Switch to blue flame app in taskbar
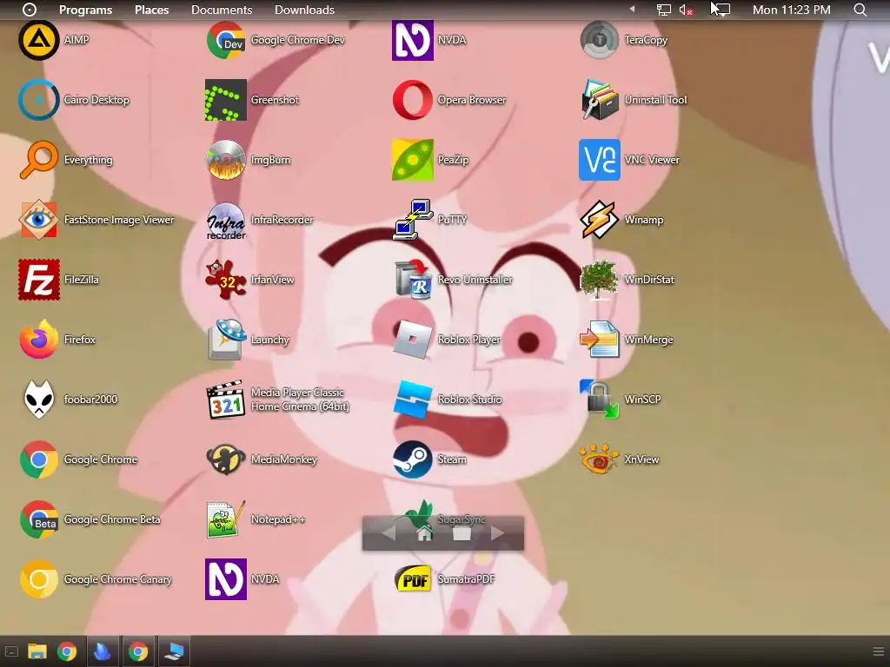Viewport: 890px width, 667px height. (103, 651)
